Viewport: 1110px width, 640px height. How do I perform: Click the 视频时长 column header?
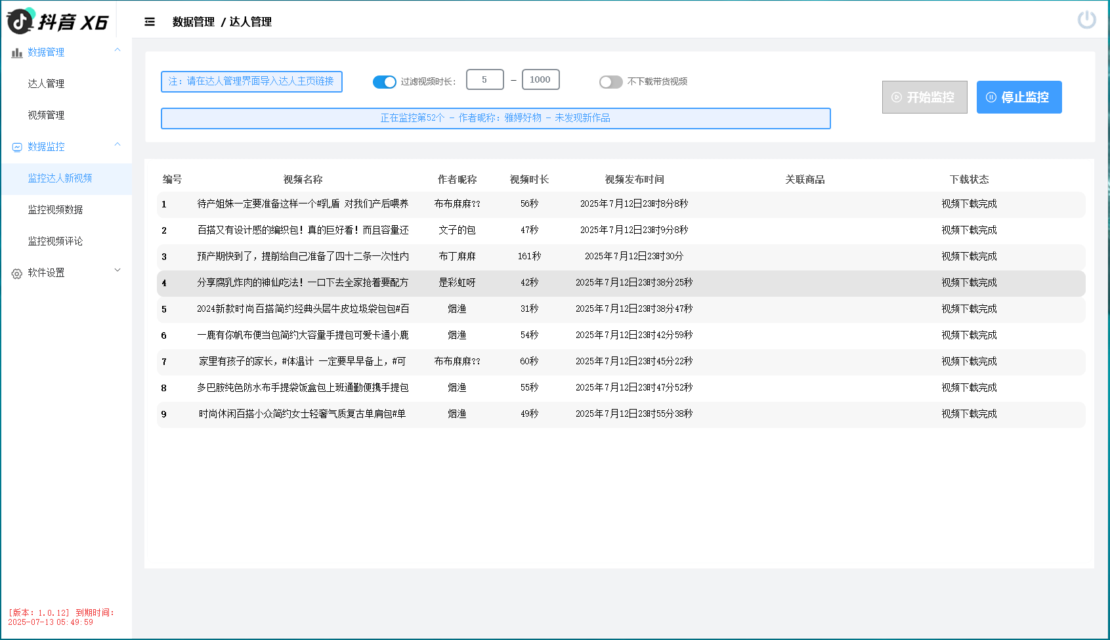pos(530,179)
